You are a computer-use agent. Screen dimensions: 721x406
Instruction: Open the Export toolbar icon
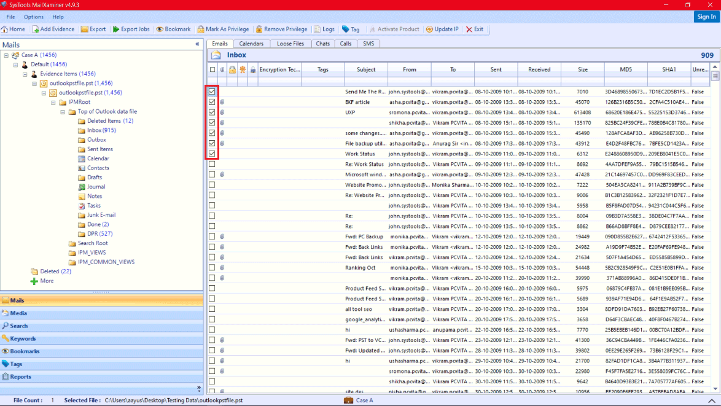pos(85,29)
